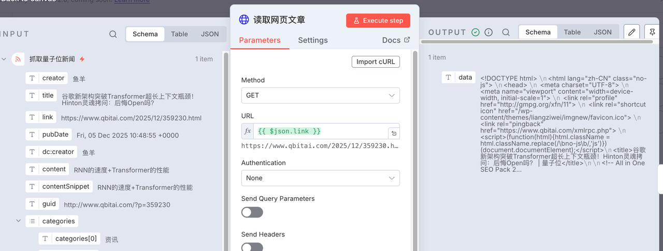This screenshot has width=663, height=251.
Task: Click the RSS icon of 抓取量子位新闻 node
Action: click(18, 59)
